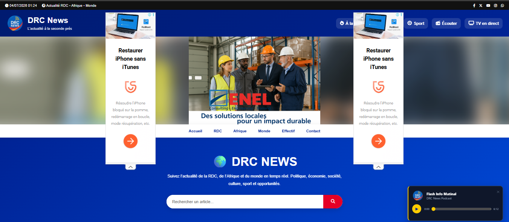Click the right ad's orange arrow button

(378, 141)
